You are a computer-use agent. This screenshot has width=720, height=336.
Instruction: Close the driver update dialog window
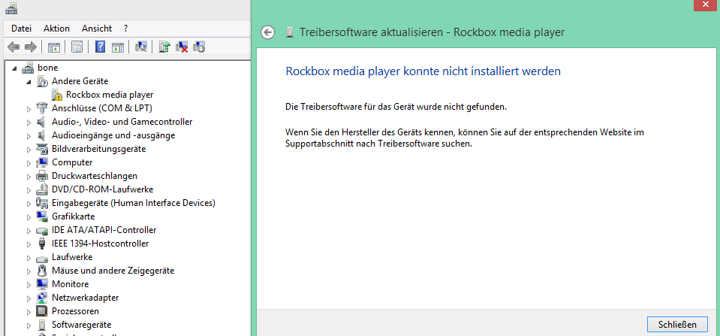pyautogui.click(x=705, y=5)
